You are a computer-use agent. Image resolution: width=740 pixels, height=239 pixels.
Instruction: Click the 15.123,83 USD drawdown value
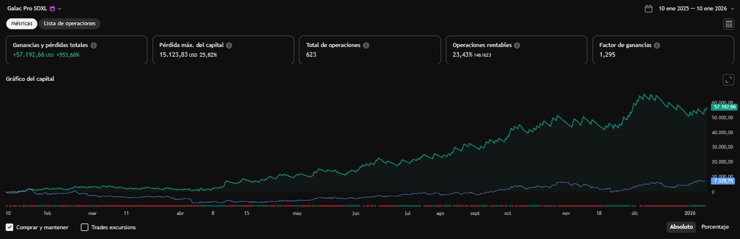(x=178, y=55)
